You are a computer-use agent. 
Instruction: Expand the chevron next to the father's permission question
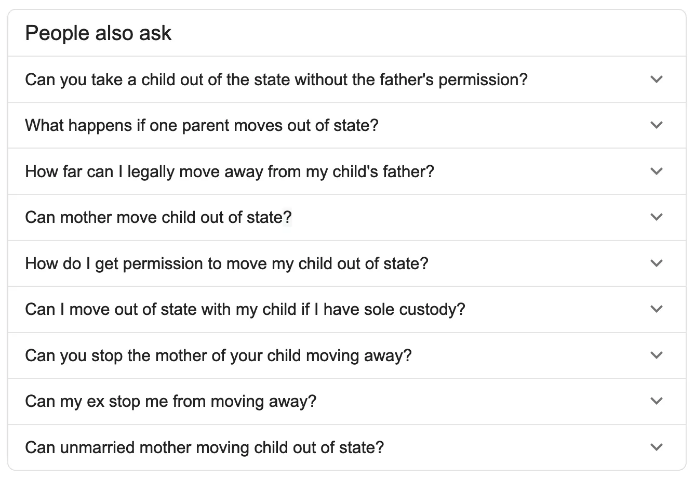(x=656, y=79)
